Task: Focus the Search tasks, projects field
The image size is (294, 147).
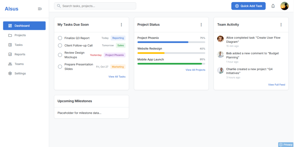Action: click(95, 6)
